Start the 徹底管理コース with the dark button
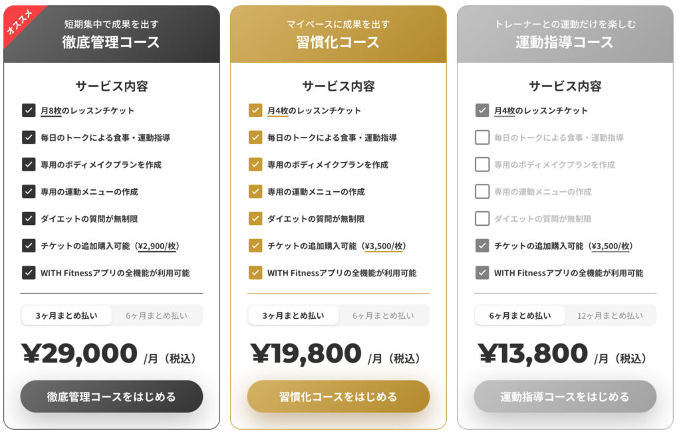 (x=112, y=396)
